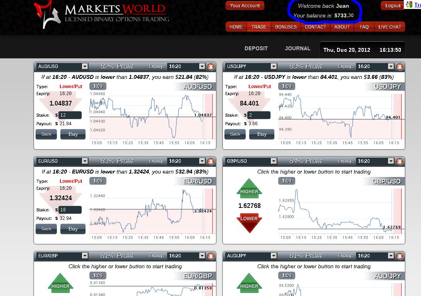
Task: Close the USD/JPY trading panel
Action: [400, 66]
